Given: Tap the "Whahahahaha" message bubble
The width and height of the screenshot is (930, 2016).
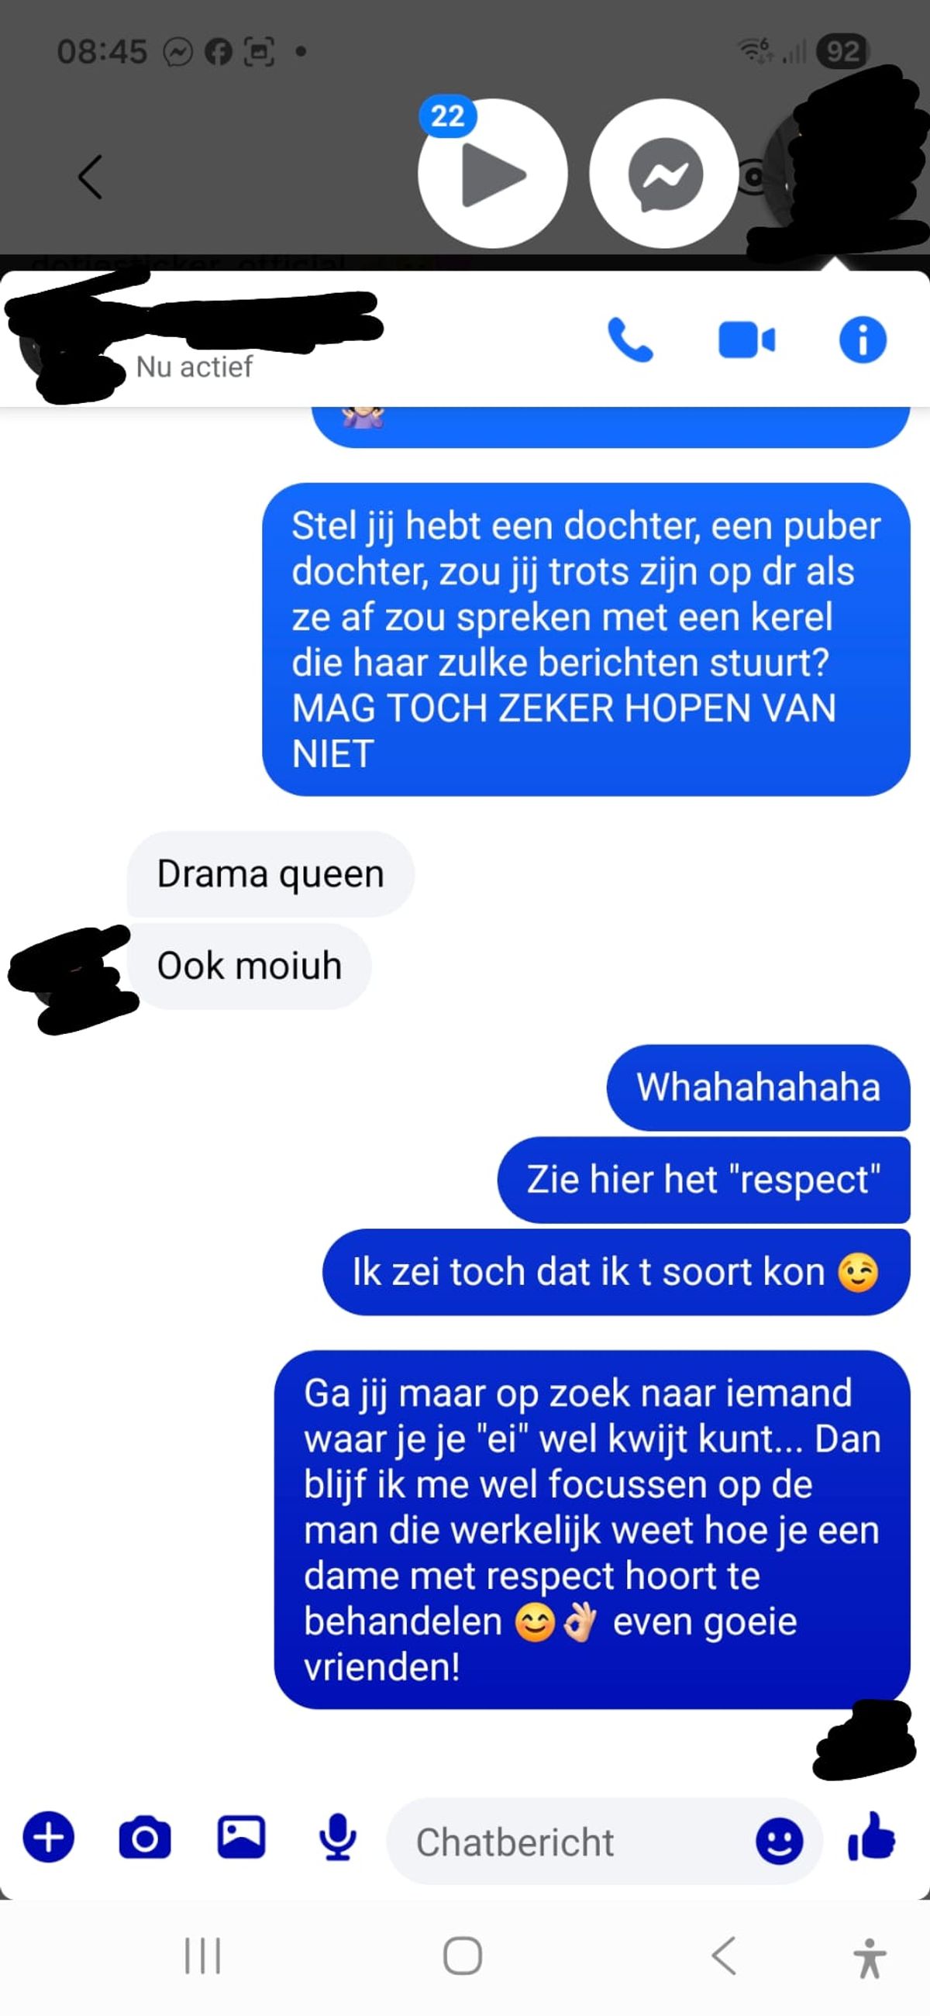Looking at the screenshot, I should coord(758,1087).
